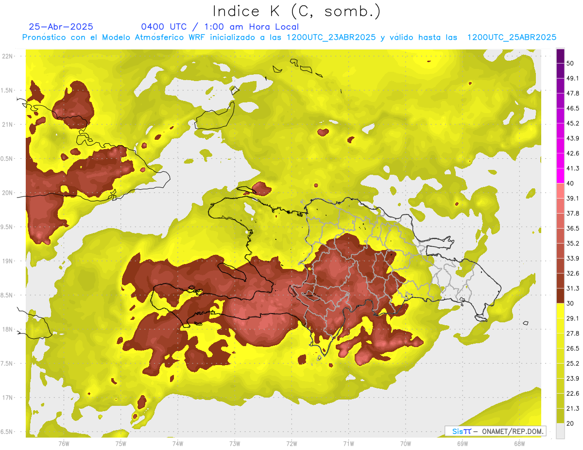583x450 pixels.
Task: Click the latitude label "9.5N"
Action: pyautogui.click(x=7, y=227)
